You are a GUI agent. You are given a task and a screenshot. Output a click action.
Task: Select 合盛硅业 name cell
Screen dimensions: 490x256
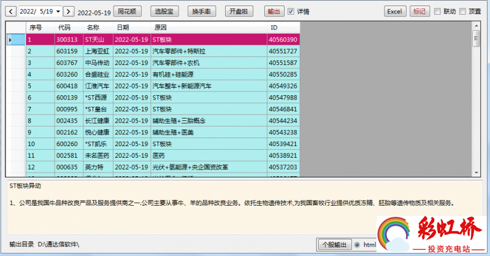[x=98, y=74]
